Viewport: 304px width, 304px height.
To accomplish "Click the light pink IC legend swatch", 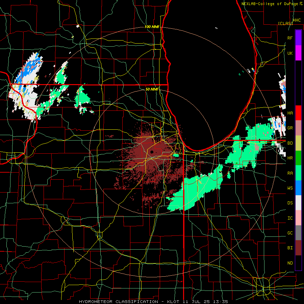I will tap(298, 218).
